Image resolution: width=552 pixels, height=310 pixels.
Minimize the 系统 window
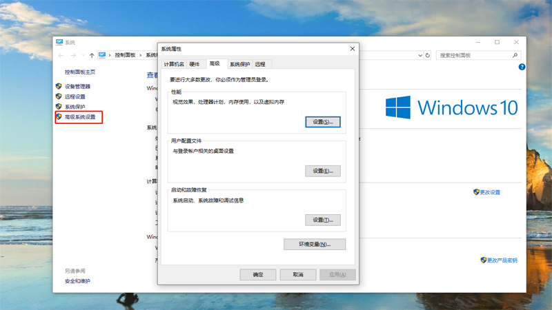[x=478, y=42]
